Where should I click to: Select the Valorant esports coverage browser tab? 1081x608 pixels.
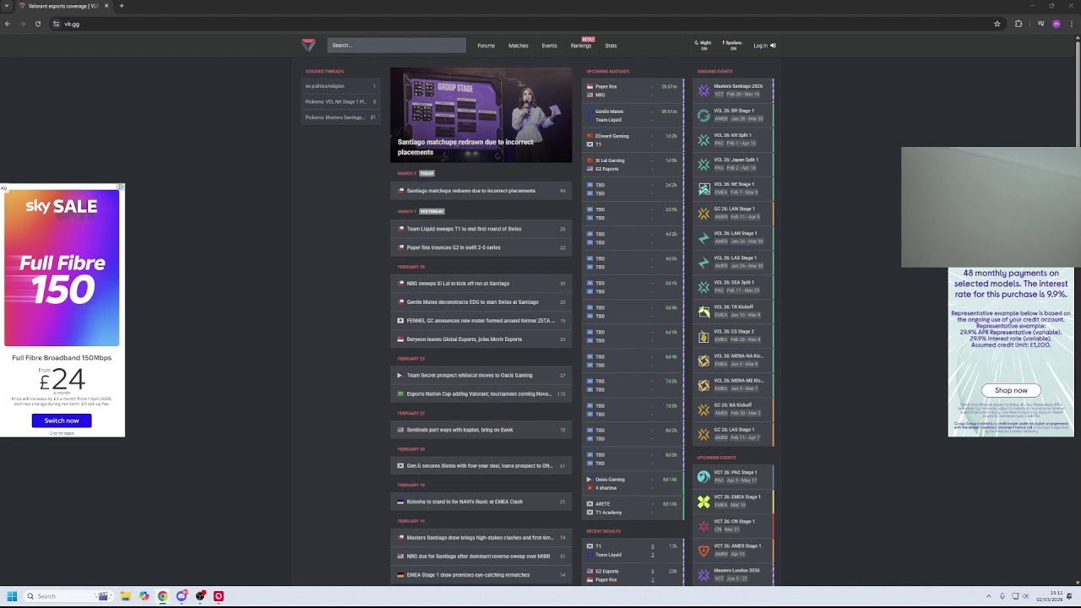click(x=64, y=6)
